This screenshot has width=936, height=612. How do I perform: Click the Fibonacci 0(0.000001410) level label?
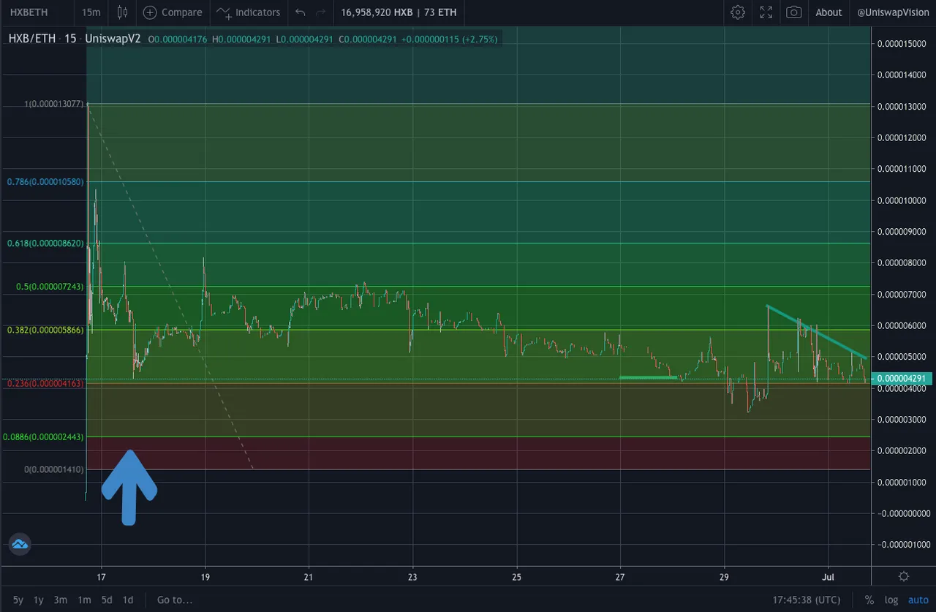(55, 469)
